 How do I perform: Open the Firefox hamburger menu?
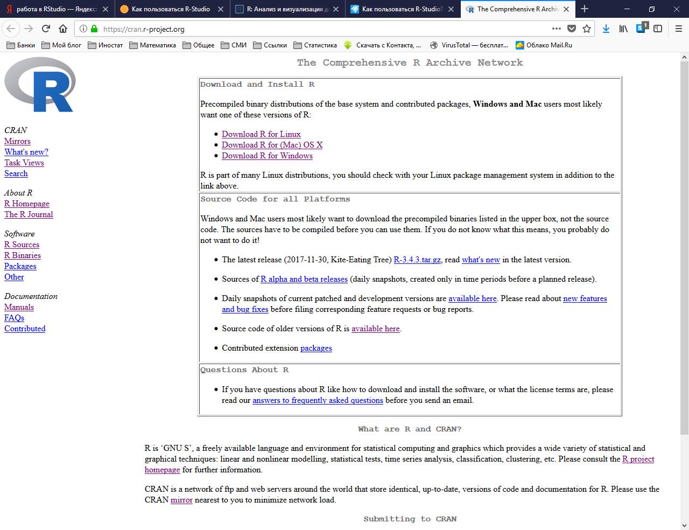(678, 29)
